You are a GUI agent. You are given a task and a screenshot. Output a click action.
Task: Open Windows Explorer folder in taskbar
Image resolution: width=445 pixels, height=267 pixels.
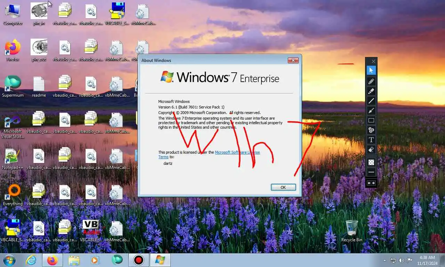74,260
